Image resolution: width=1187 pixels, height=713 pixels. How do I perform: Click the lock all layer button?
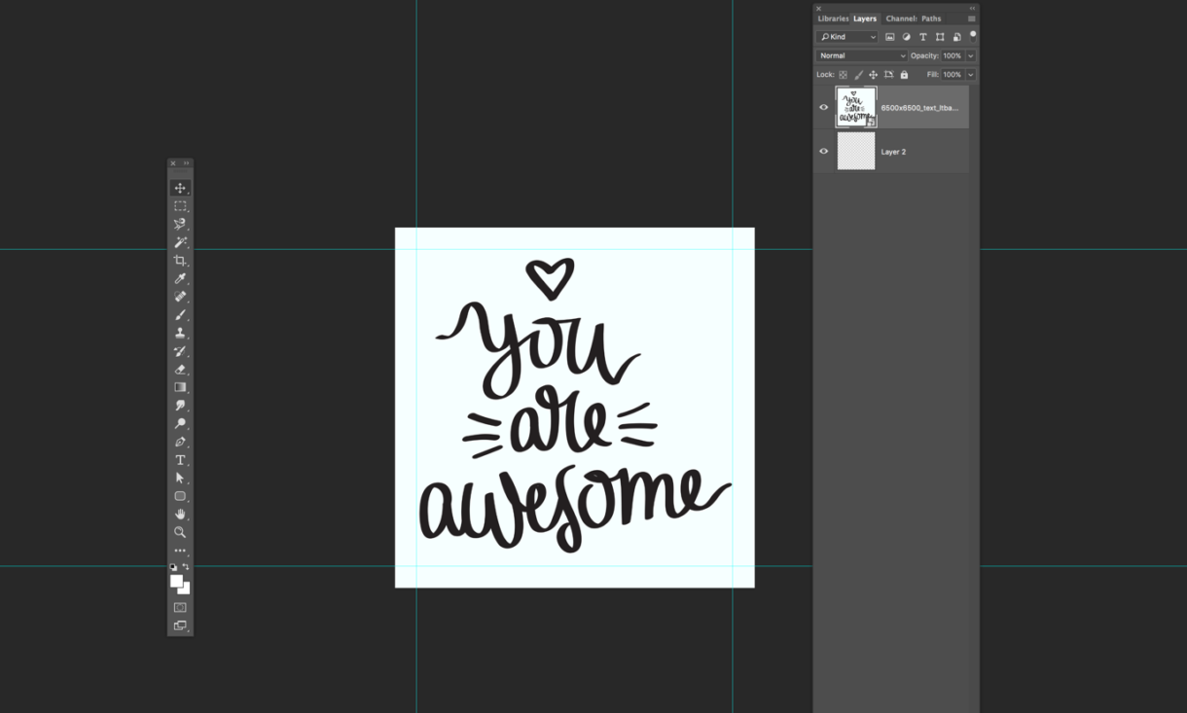coord(904,75)
